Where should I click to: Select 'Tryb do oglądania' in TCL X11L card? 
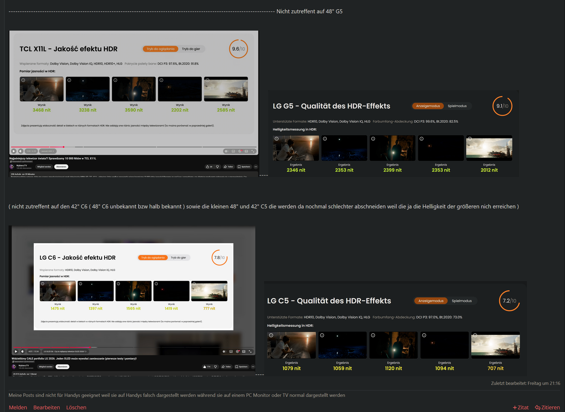click(x=160, y=49)
